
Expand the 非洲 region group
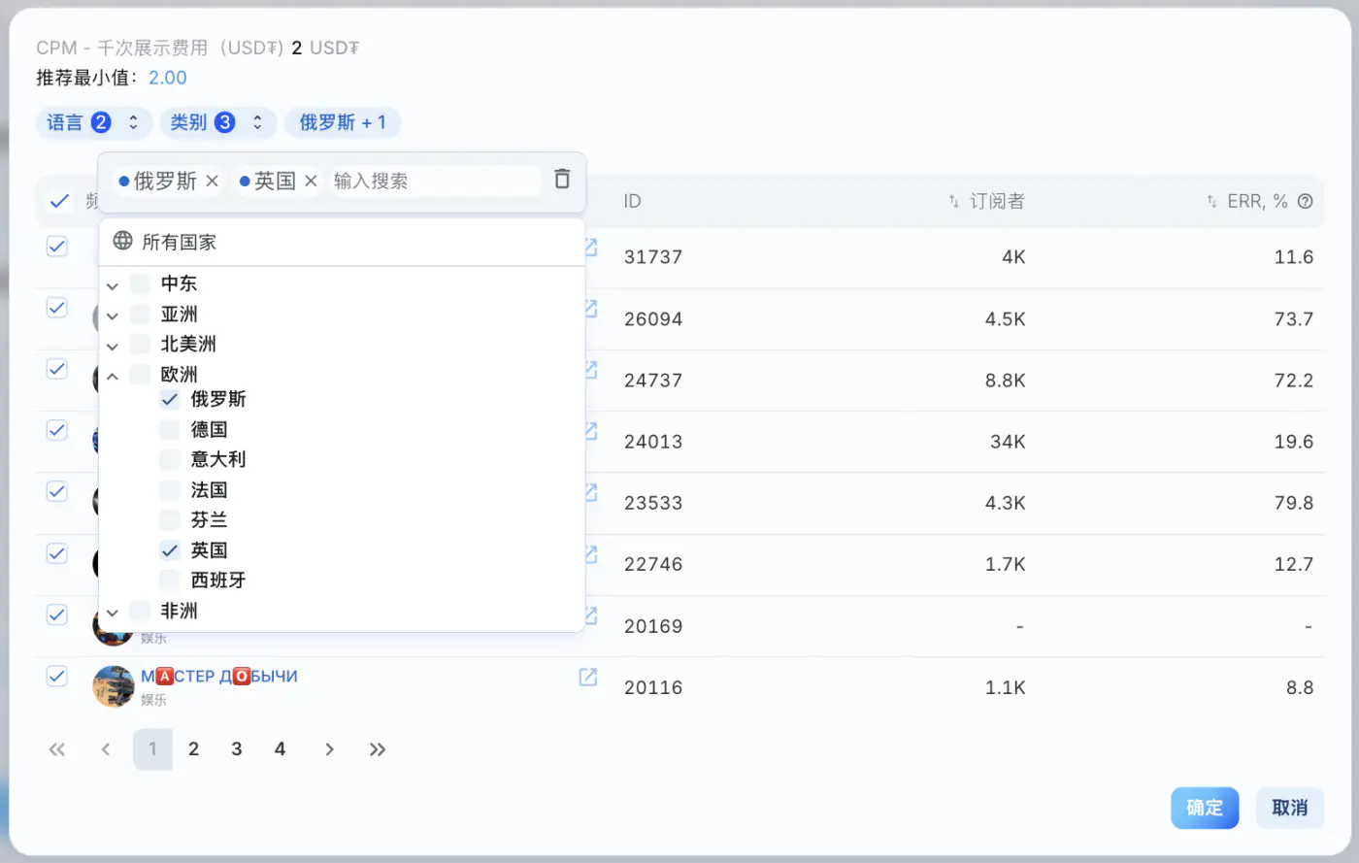click(113, 613)
